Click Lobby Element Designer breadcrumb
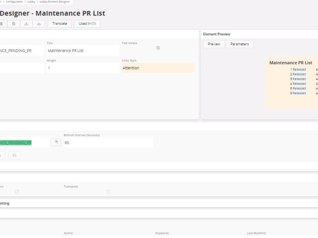 pos(55,2)
